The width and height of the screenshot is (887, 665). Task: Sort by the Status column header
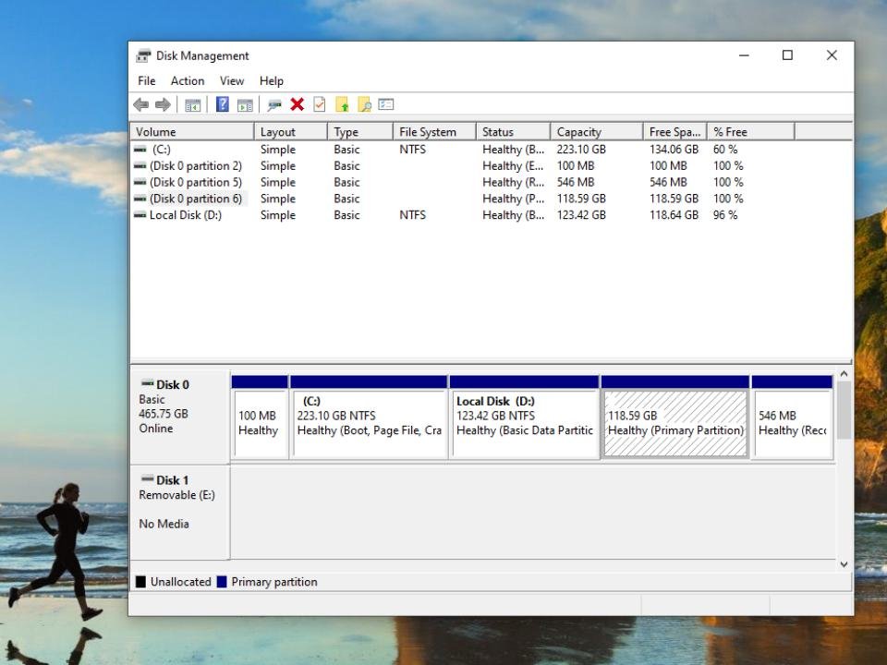click(x=513, y=132)
